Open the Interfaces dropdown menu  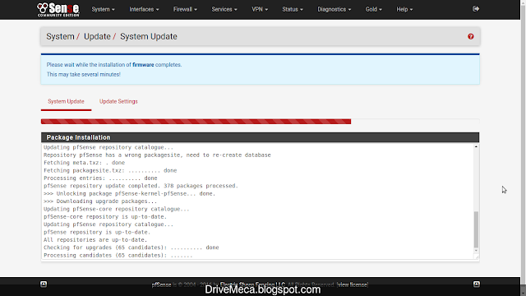(145, 9)
